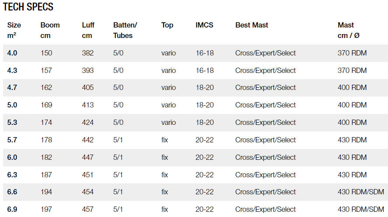388x217 pixels.
Task: Click IMCS value 18-20 in 5.3 row
Action: point(205,122)
